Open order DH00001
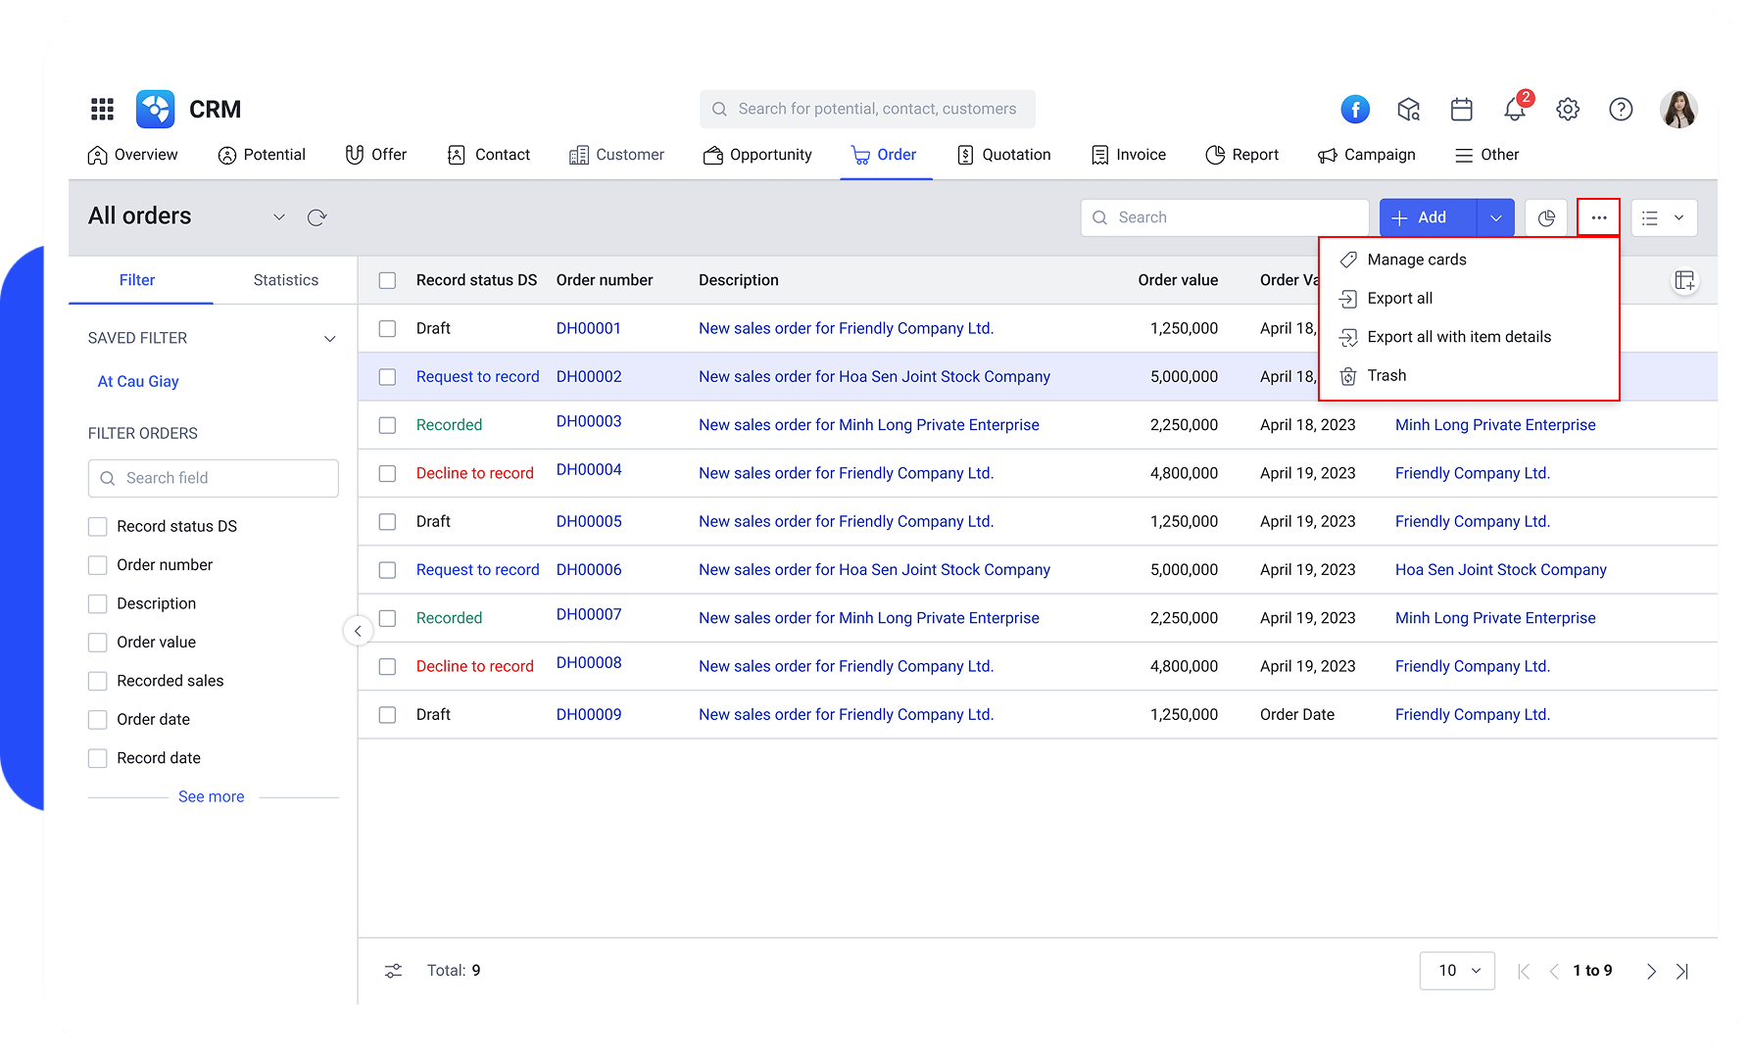The image size is (1750, 1053). pos(588,328)
